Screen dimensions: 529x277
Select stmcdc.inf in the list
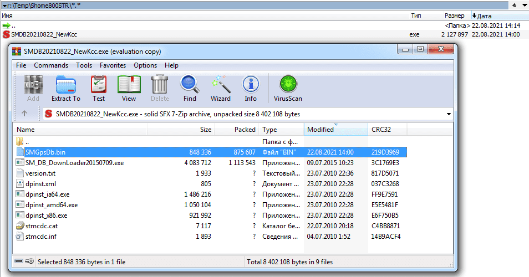[40, 237]
